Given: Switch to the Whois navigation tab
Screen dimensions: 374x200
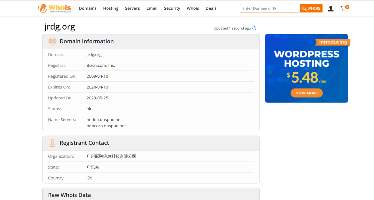Looking at the screenshot, I should click(x=193, y=8).
